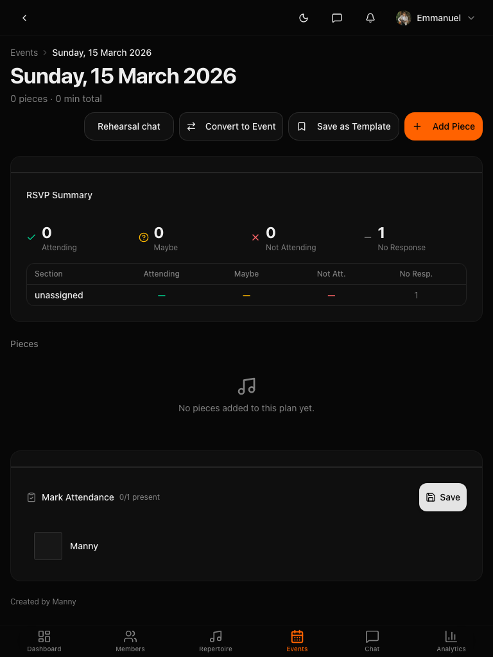Open the messages speech bubble icon
493x657 pixels.
tap(337, 18)
